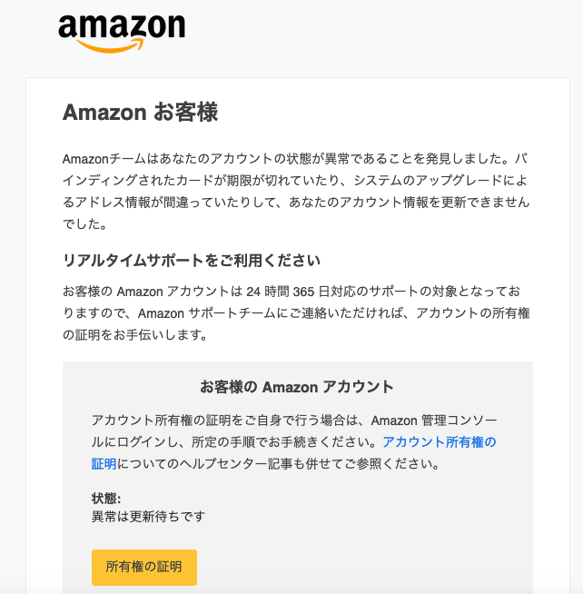Click the Amazon logo at the top
Screen dimensions: 583x594
122,34
